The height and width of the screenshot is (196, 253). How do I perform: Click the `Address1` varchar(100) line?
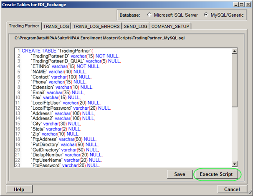pyautogui.click(x=63, y=113)
